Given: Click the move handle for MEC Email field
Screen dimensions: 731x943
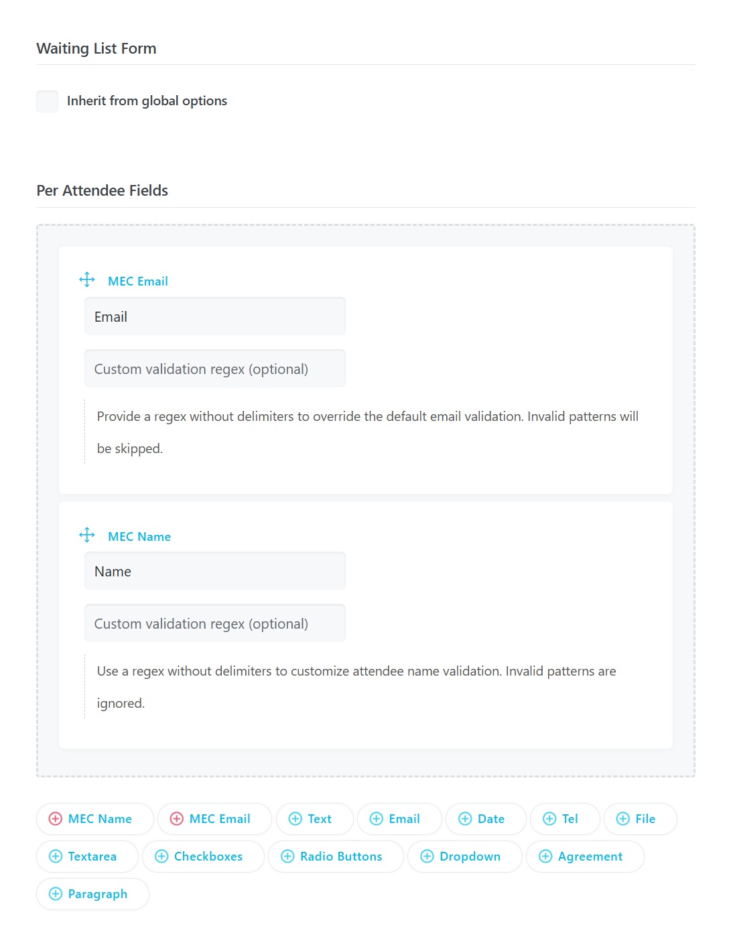Looking at the screenshot, I should (x=87, y=279).
